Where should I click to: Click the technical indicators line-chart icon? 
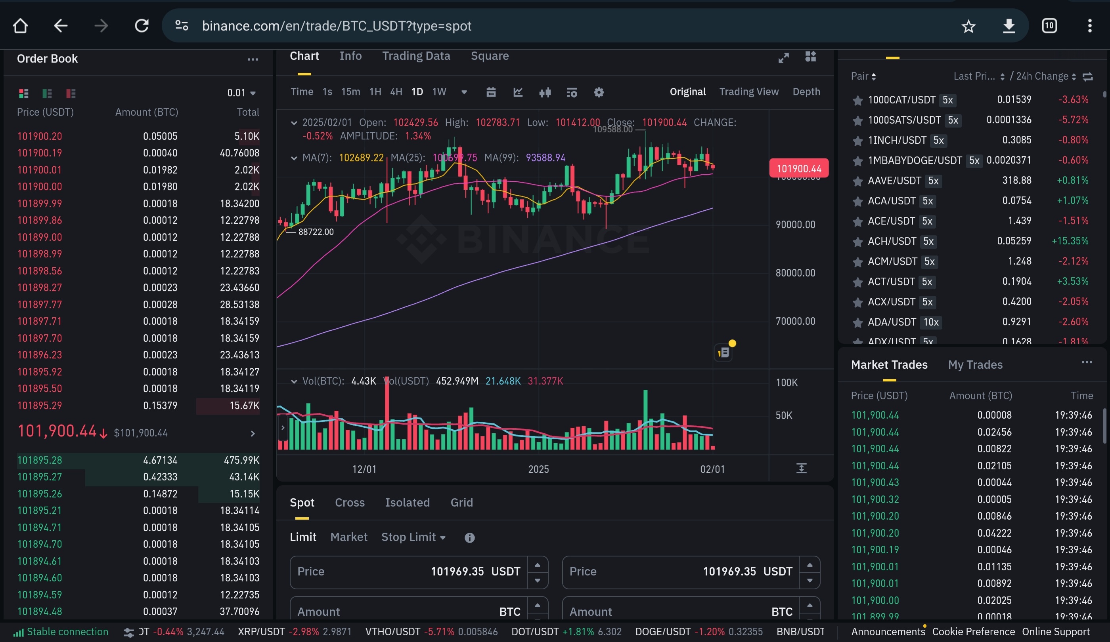tap(518, 92)
